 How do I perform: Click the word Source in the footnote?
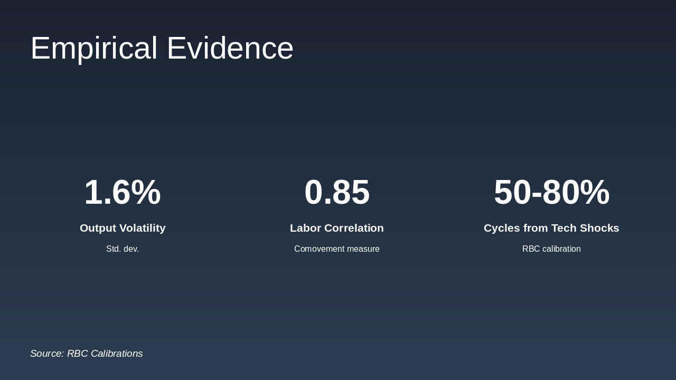pos(46,354)
